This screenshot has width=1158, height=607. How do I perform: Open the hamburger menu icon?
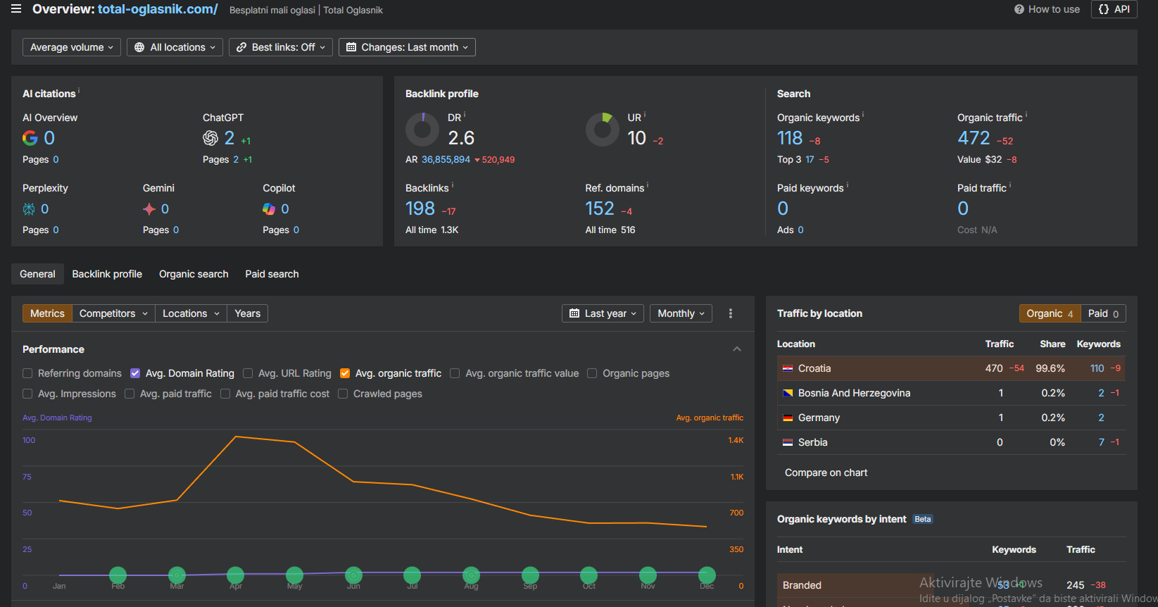click(16, 9)
